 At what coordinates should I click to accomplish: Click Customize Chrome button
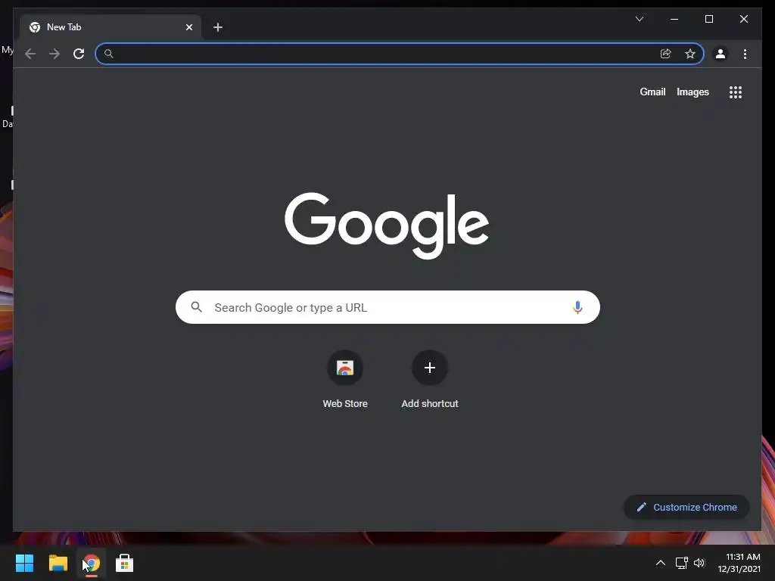(x=686, y=508)
